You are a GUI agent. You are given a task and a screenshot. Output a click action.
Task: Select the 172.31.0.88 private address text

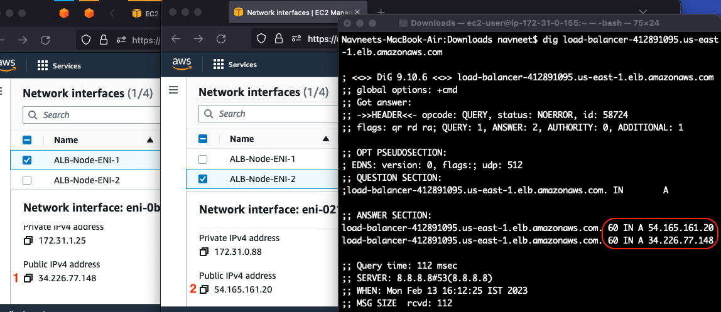pos(238,252)
